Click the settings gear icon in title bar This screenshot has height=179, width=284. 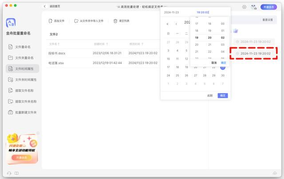(x=244, y=7)
